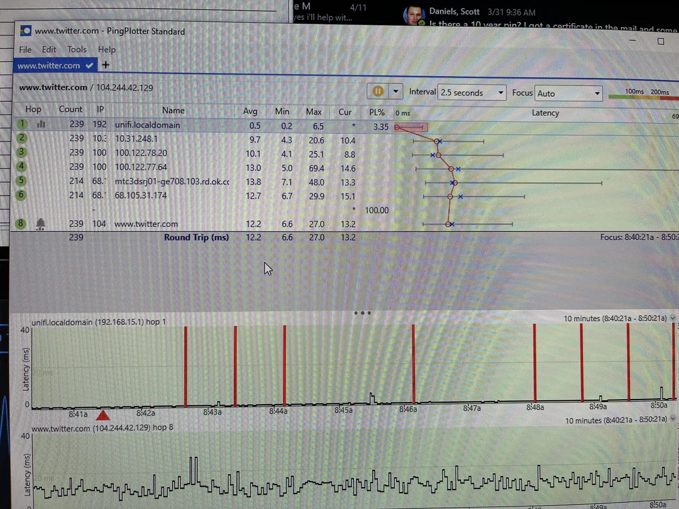Viewport: 679px width, 509px height.
Task: Click the PingPlotter logo in the title bar
Action: click(x=25, y=30)
